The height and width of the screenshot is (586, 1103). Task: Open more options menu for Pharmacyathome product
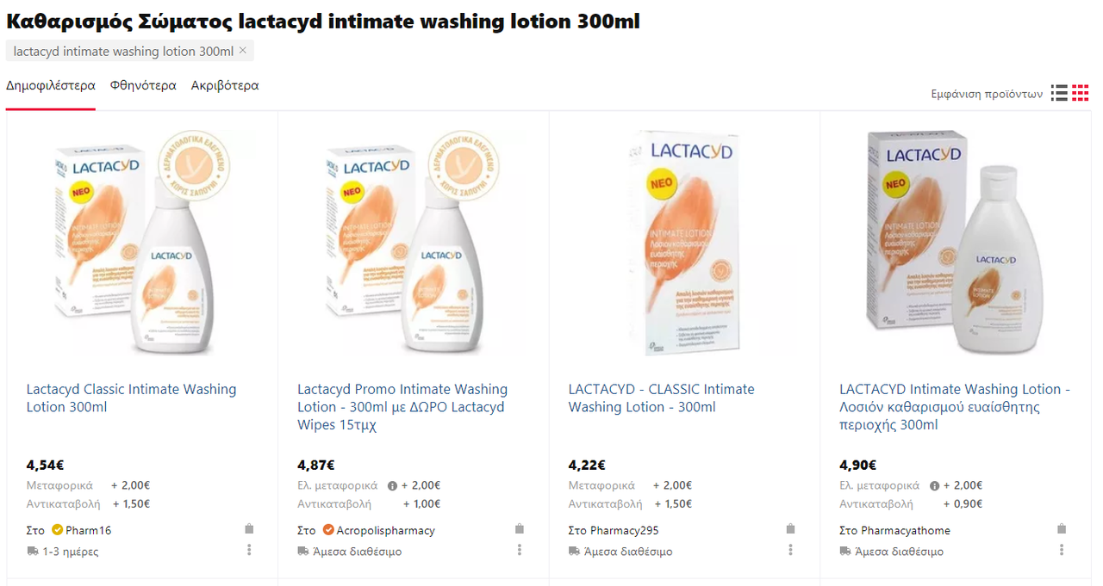click(x=1062, y=550)
